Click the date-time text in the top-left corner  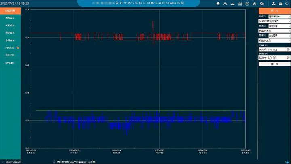(x=15, y=3)
